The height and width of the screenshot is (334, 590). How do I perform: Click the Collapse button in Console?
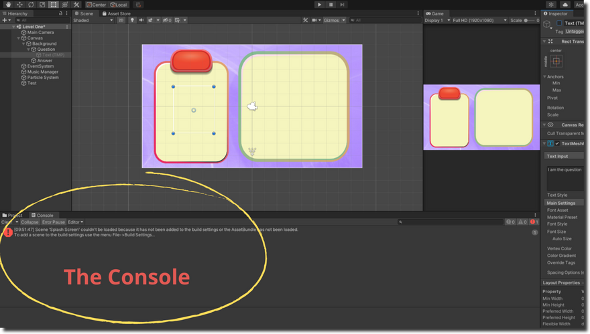click(x=29, y=222)
